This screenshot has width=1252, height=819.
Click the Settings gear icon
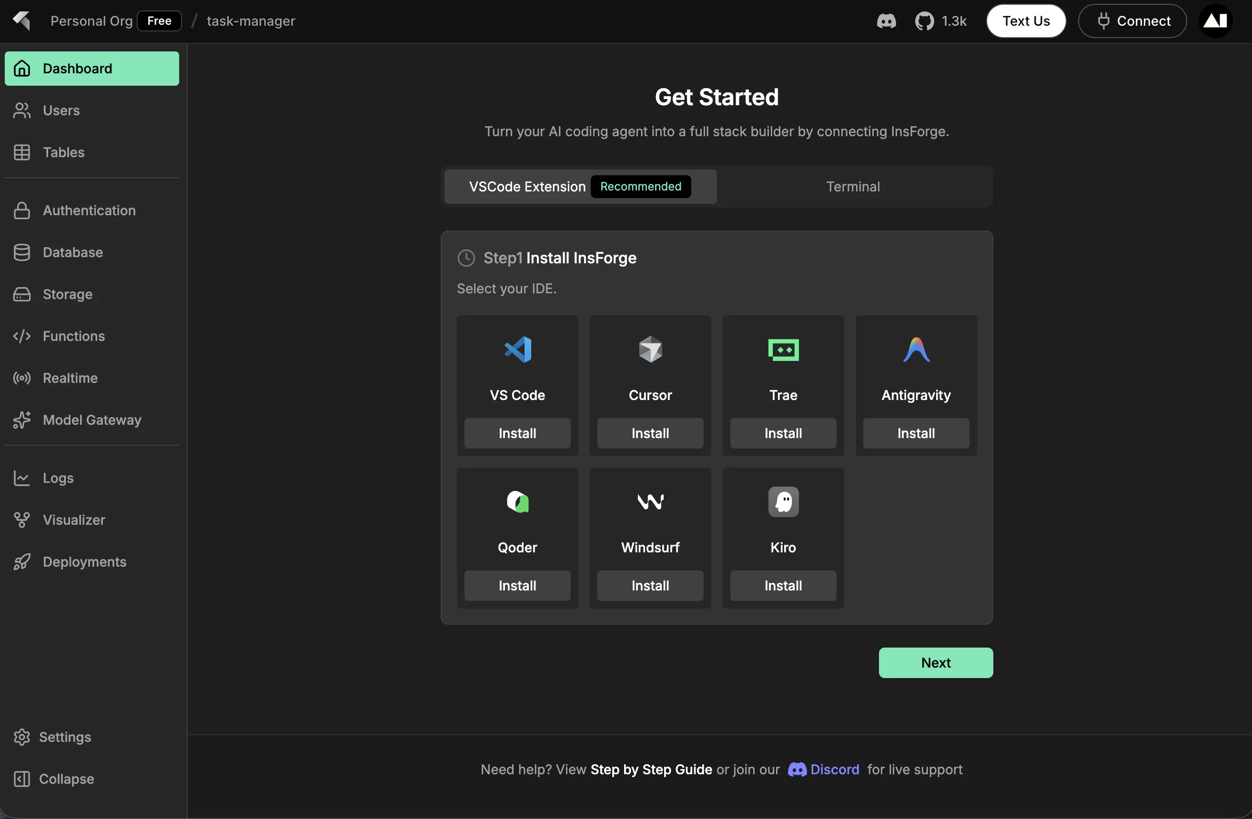[x=21, y=737]
